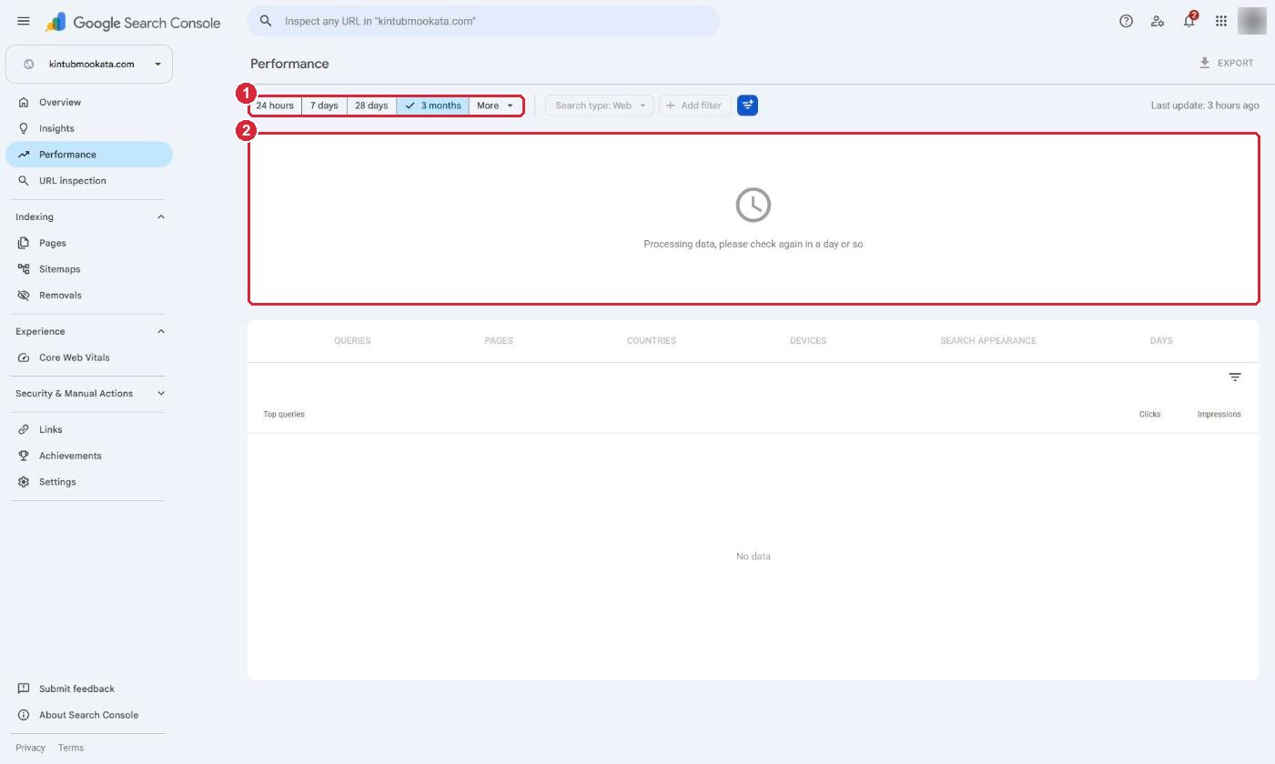Open Performance in the sidebar
The height and width of the screenshot is (764, 1275).
point(89,155)
